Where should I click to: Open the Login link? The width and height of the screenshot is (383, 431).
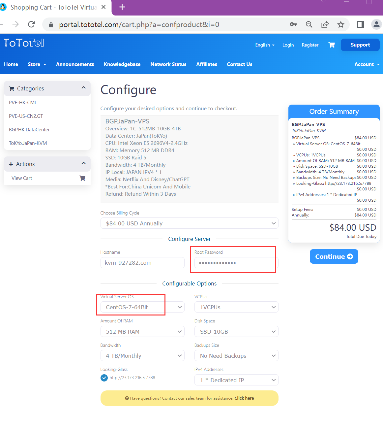pyautogui.click(x=288, y=45)
